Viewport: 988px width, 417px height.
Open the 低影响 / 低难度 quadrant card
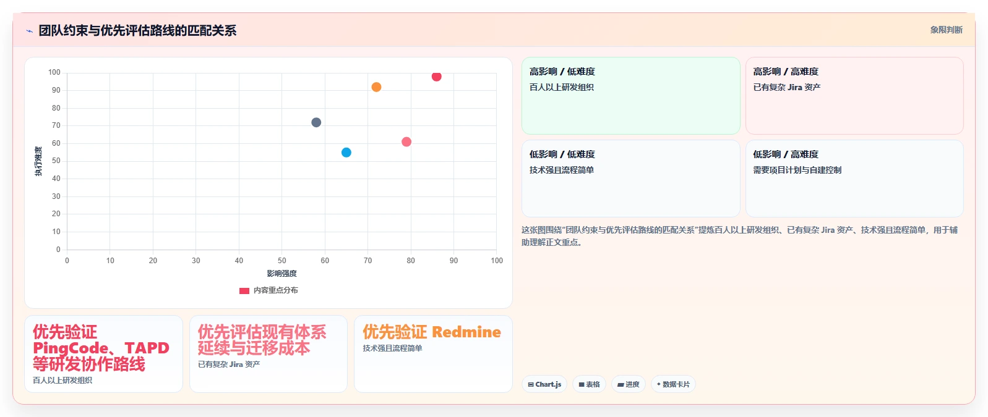point(631,179)
